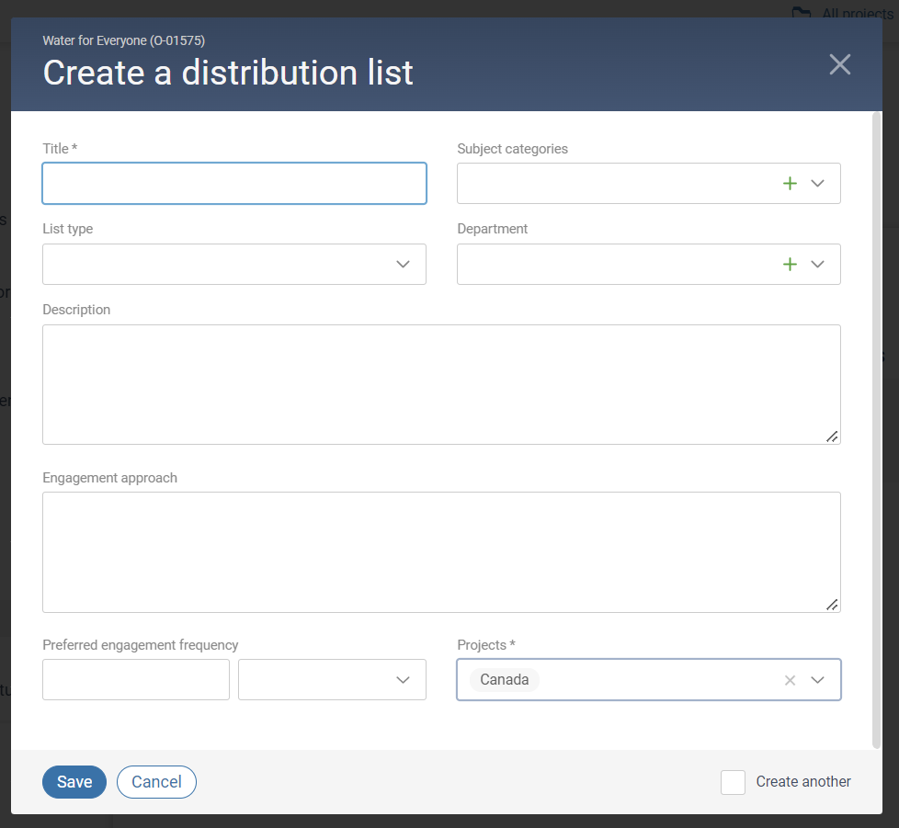Remove Canada by clicking its X icon

(790, 680)
